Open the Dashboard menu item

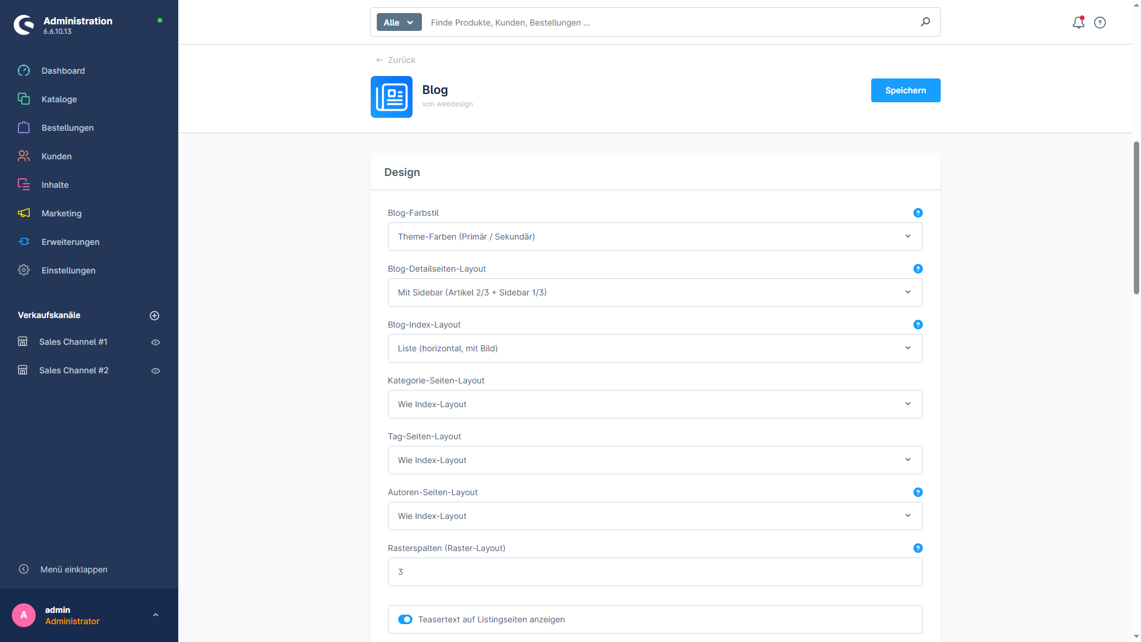click(x=89, y=71)
